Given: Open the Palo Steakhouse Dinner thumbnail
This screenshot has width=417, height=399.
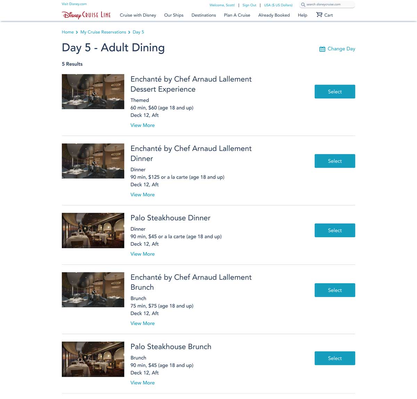Looking at the screenshot, I should pos(93,230).
